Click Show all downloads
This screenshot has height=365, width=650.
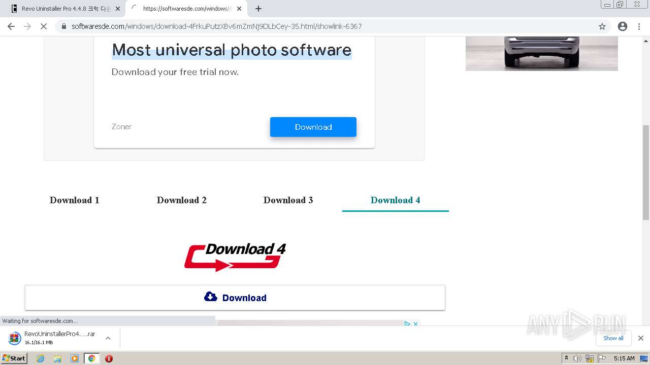613,338
